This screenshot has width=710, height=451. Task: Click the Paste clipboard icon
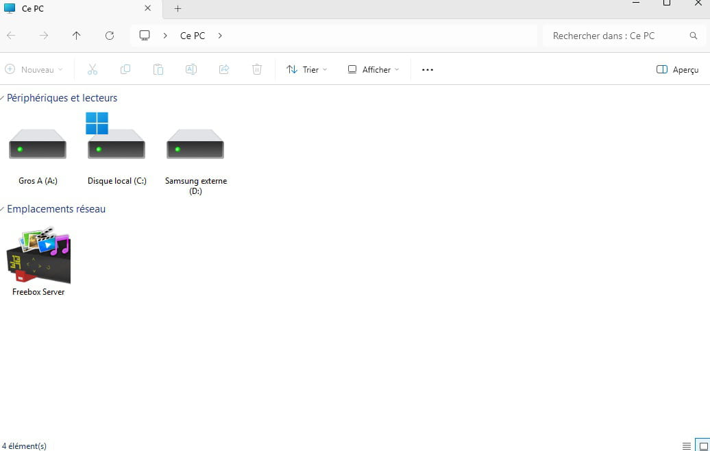tap(158, 69)
